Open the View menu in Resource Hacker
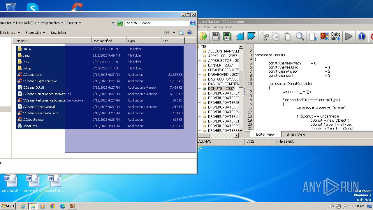Viewport: 373px width, 210px height. coord(207,27)
